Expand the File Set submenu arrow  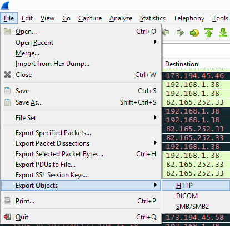156,117
